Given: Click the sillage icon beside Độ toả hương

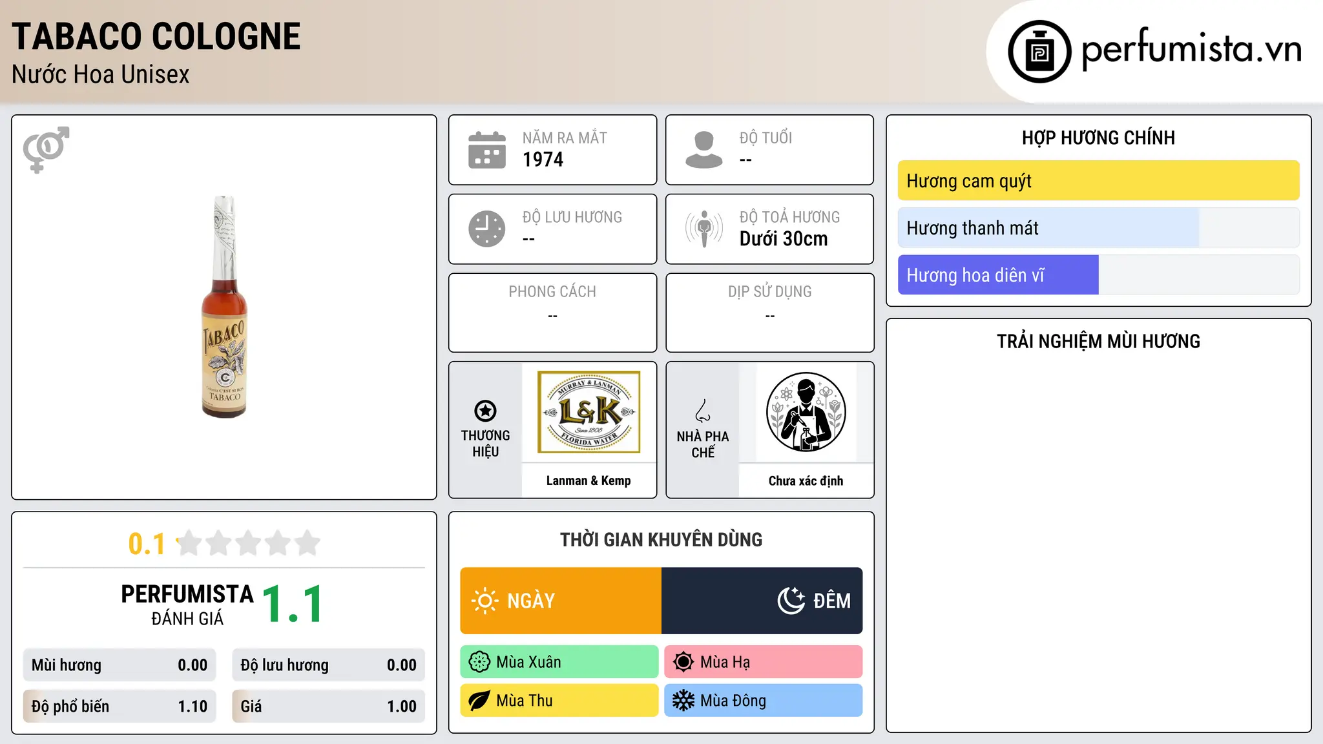Looking at the screenshot, I should click(x=704, y=229).
